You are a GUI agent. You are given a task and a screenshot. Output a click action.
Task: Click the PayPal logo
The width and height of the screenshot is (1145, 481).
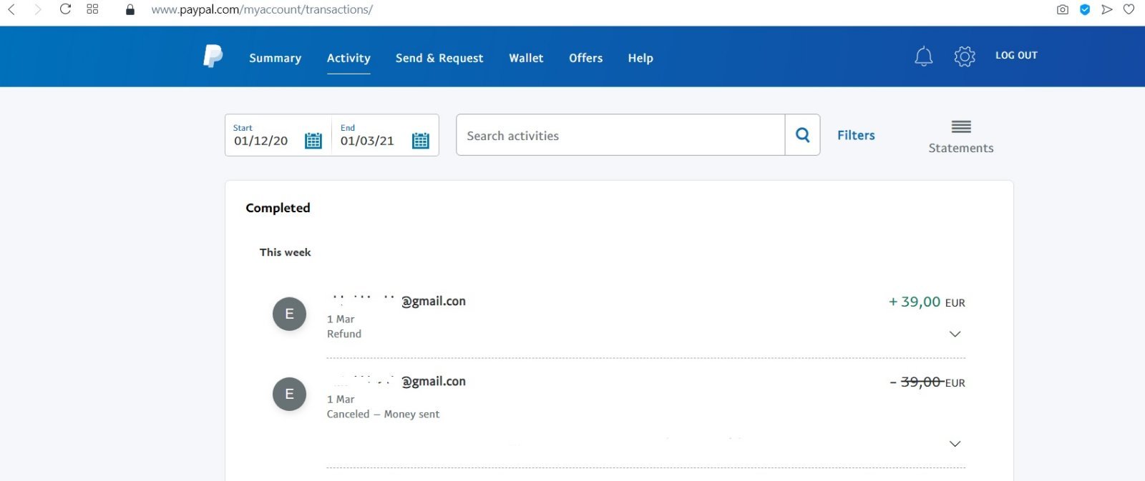coord(213,56)
